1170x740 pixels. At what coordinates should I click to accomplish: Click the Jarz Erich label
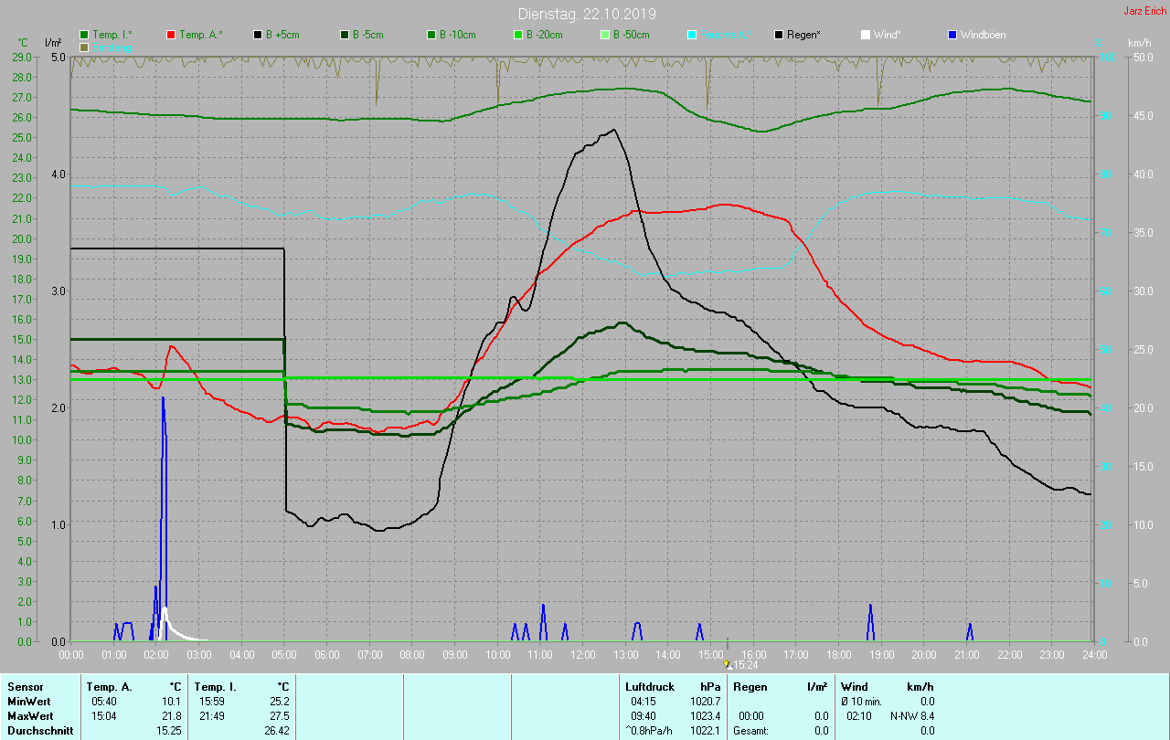coord(1144,11)
